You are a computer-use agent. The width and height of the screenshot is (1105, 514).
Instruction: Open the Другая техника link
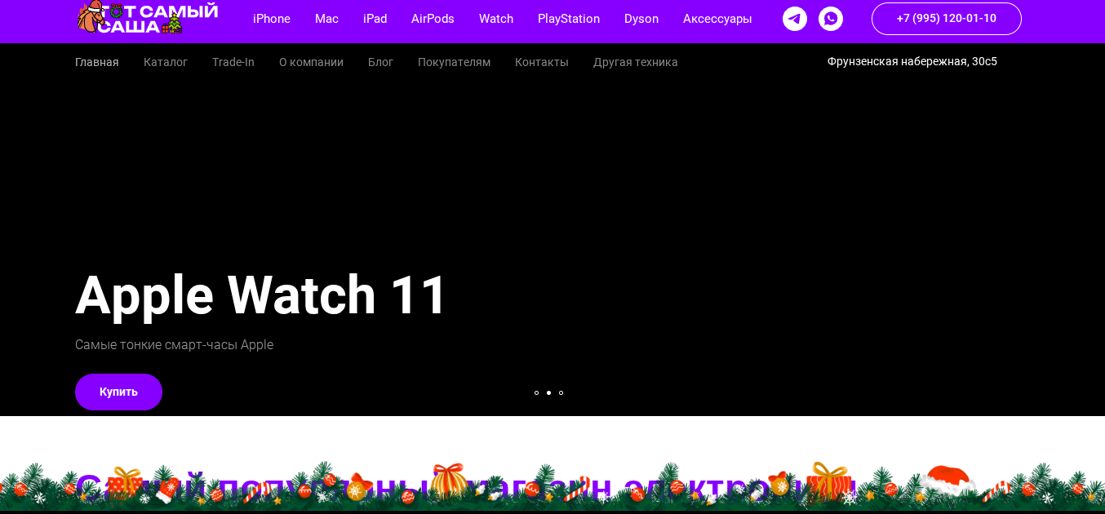click(636, 62)
